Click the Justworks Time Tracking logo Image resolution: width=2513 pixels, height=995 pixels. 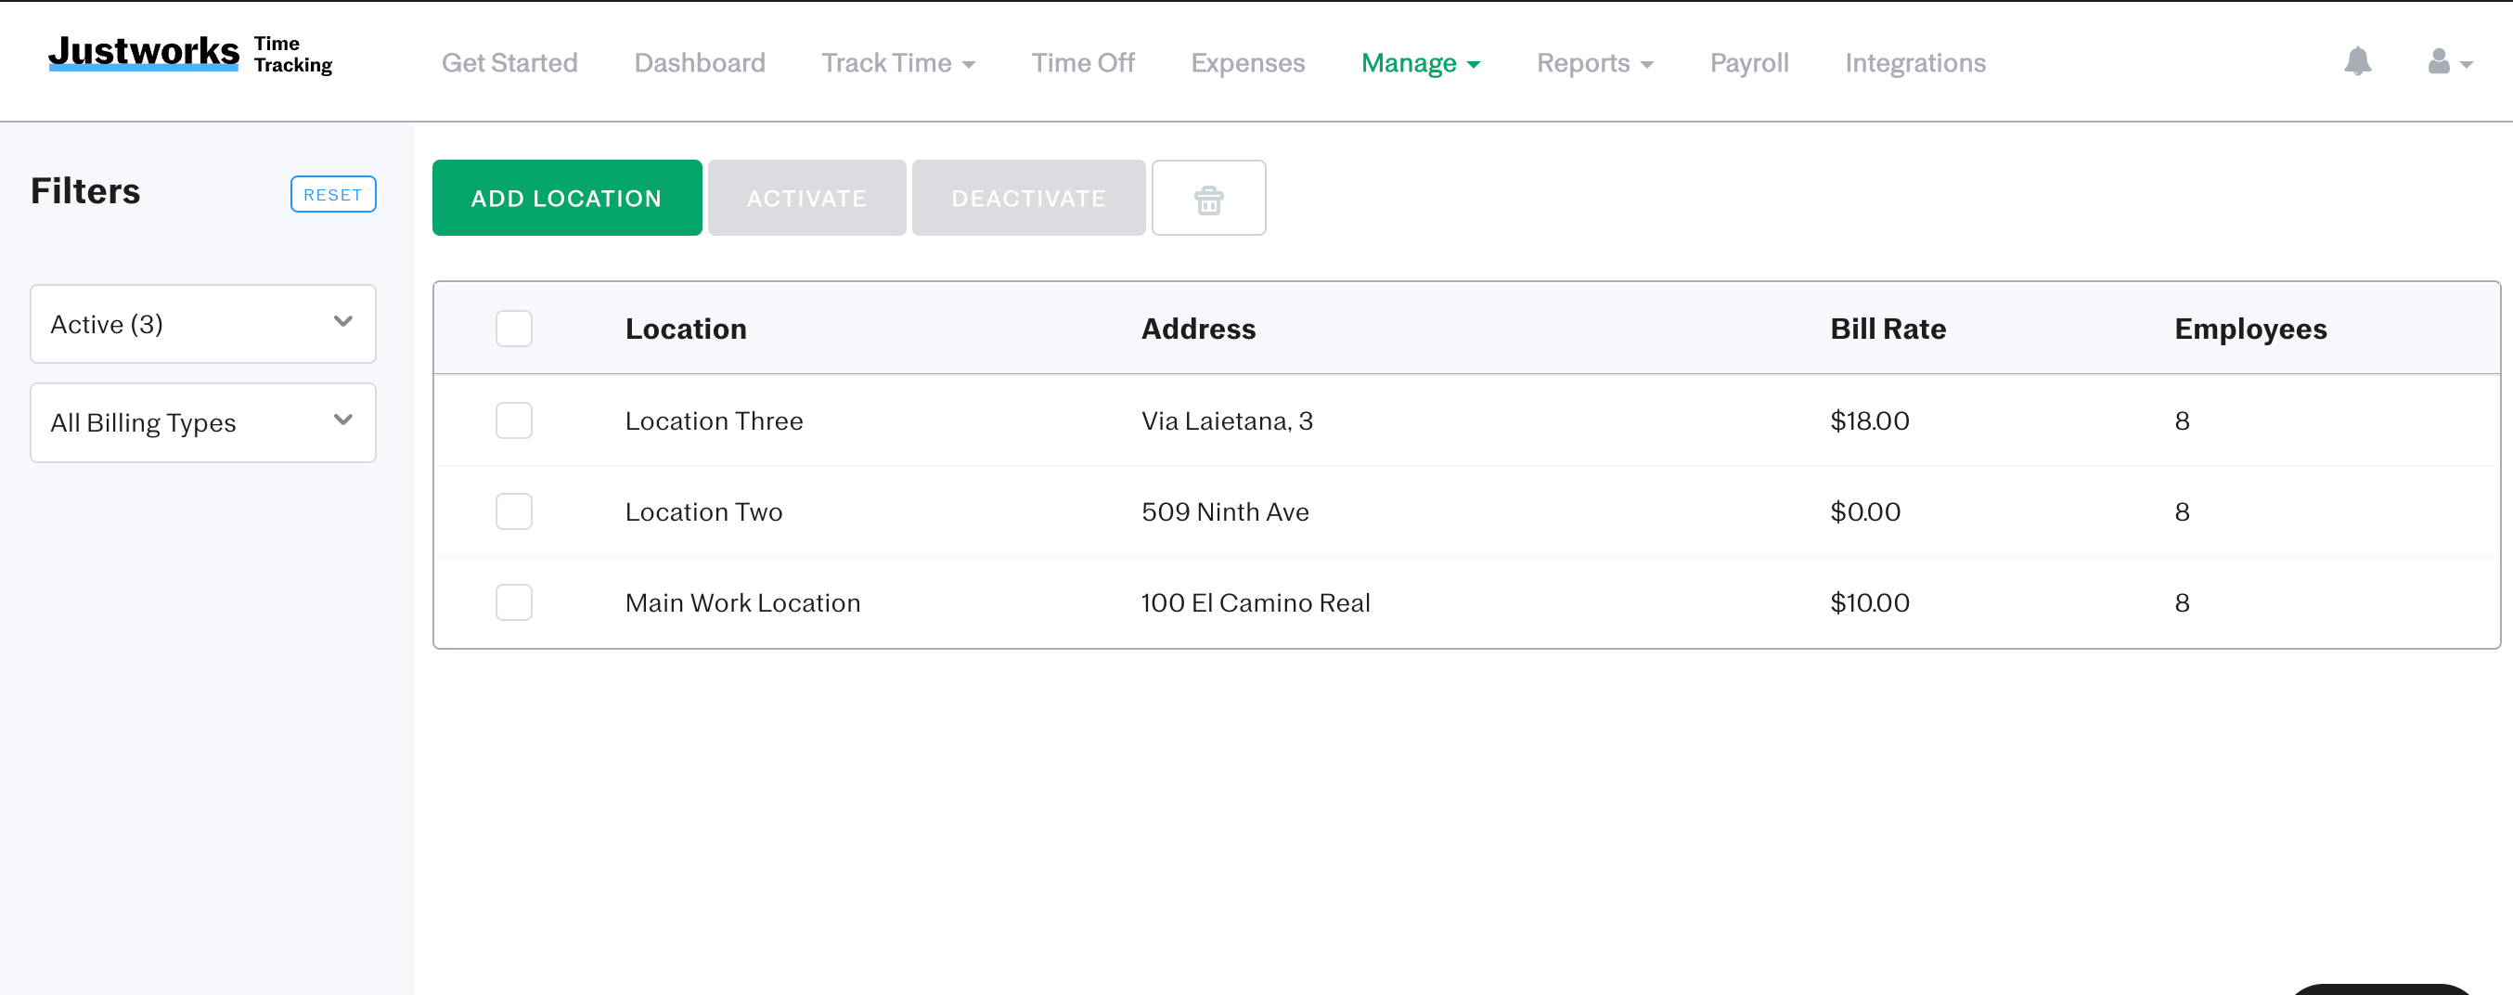[x=188, y=54]
